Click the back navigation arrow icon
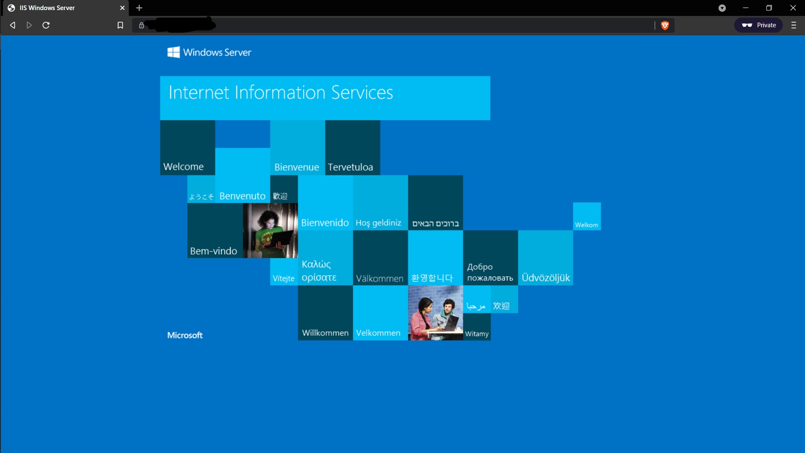 pos(13,25)
